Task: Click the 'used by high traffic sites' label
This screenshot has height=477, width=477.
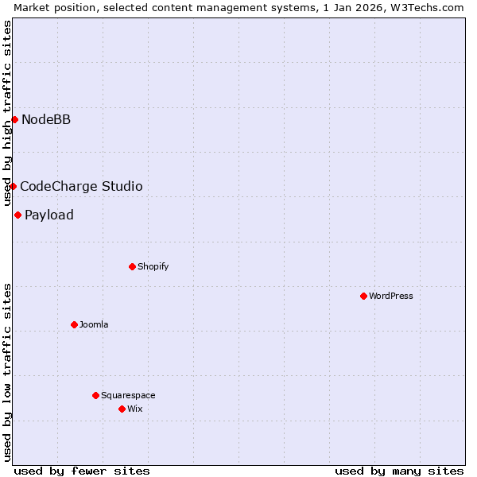Action: [6, 113]
